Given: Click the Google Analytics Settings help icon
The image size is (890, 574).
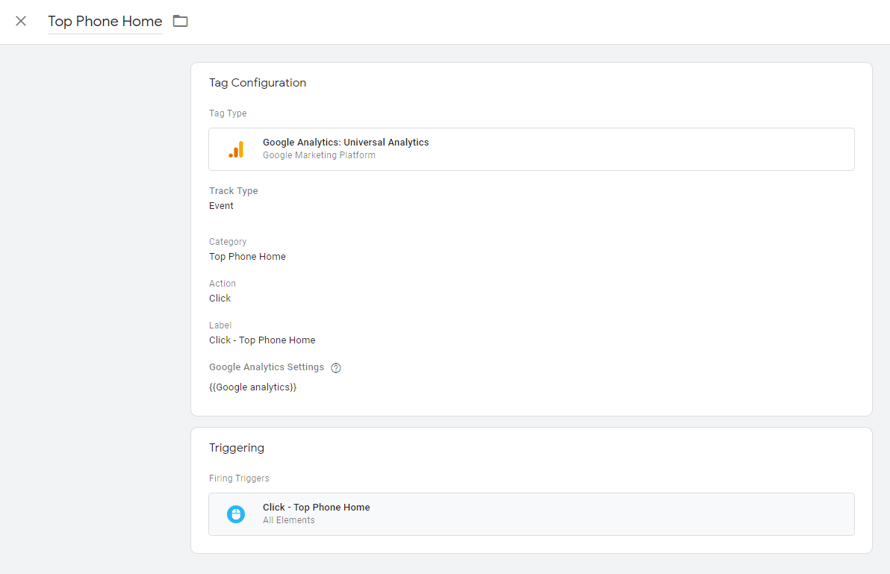Looking at the screenshot, I should (336, 367).
